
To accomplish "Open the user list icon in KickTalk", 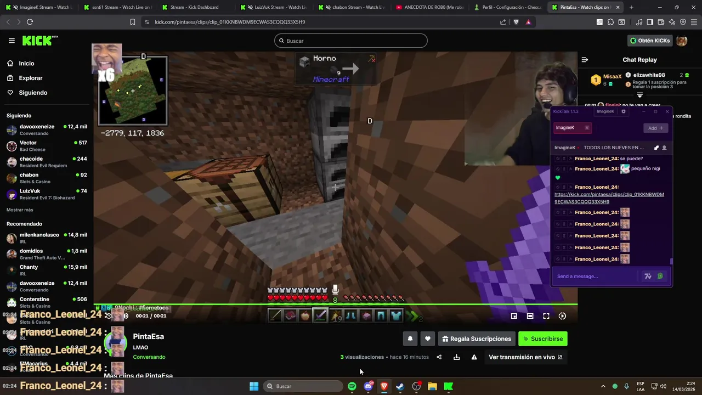I will (665, 148).
